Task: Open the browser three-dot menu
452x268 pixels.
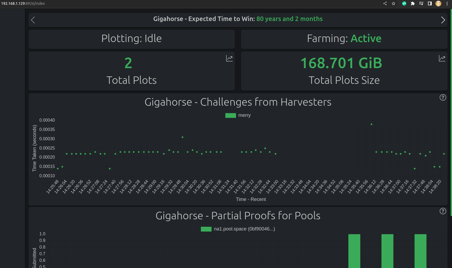Action: coord(447,3)
